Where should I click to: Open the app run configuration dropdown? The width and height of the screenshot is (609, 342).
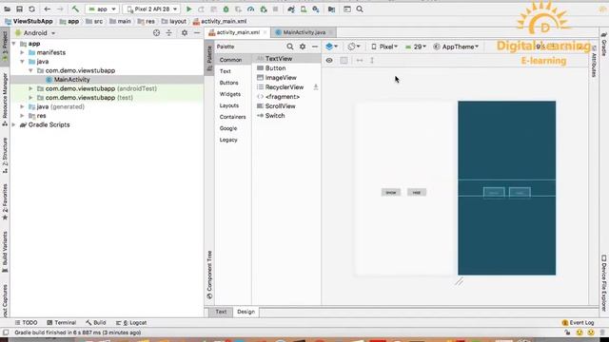click(x=102, y=9)
